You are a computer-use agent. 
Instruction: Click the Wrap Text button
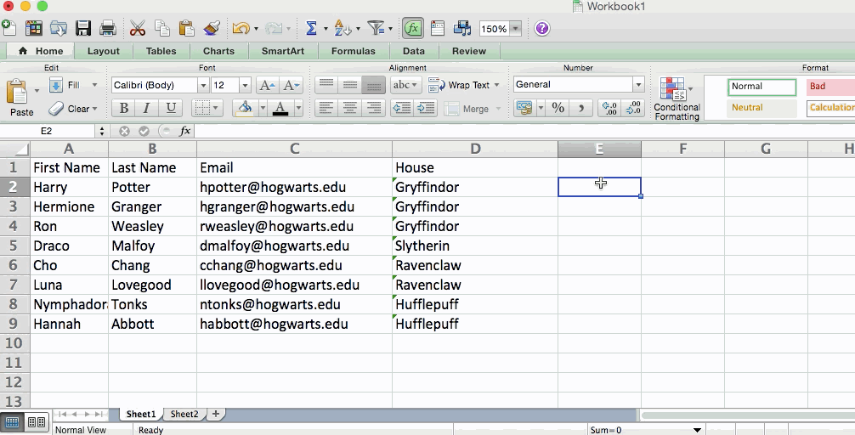tap(460, 85)
